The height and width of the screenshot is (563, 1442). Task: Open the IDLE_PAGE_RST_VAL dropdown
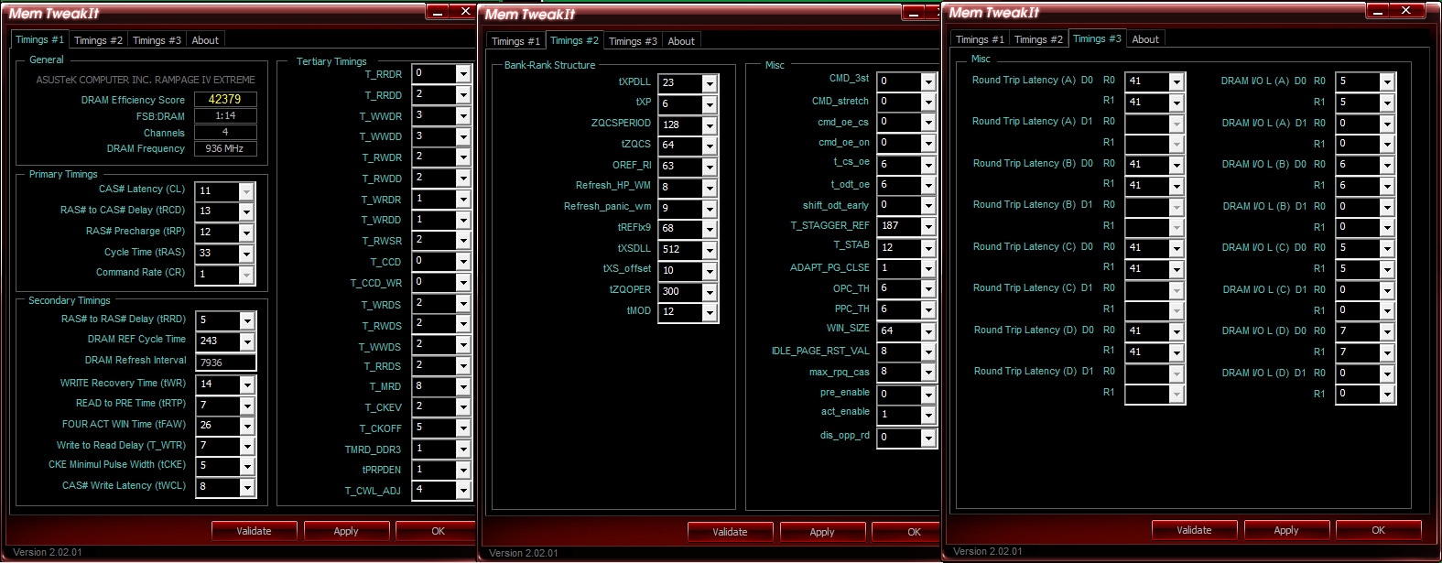pos(928,352)
